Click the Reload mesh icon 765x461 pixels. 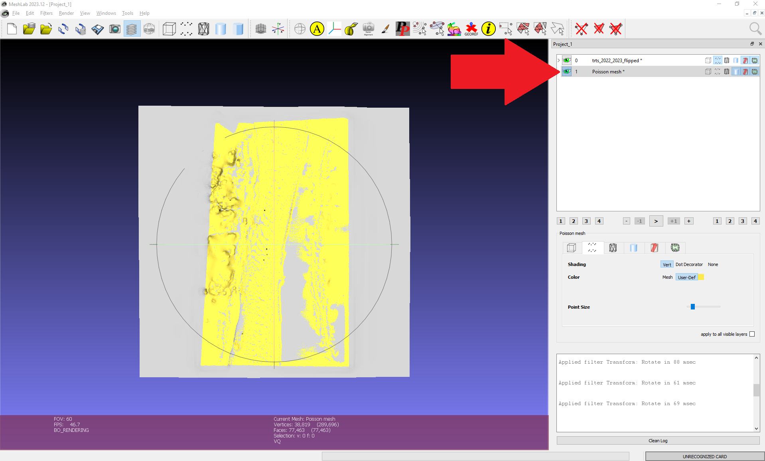[63, 29]
